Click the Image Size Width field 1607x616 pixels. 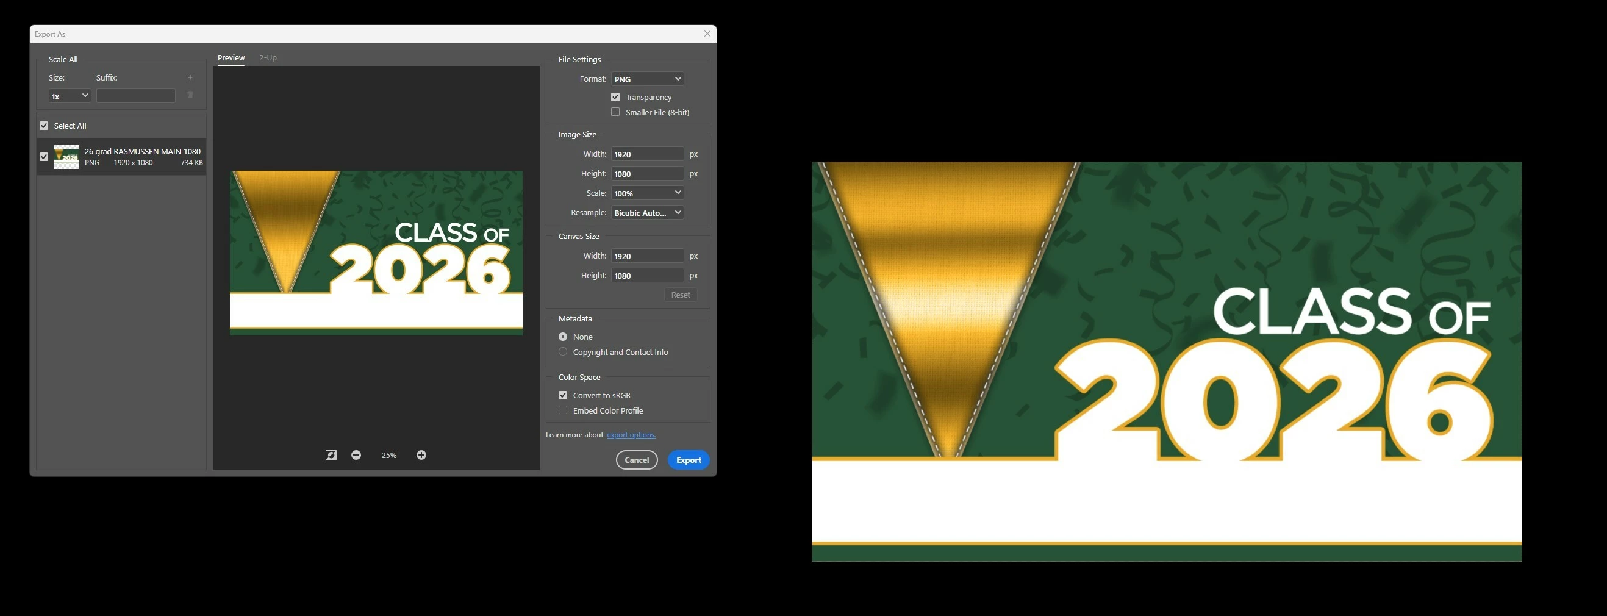[647, 154]
